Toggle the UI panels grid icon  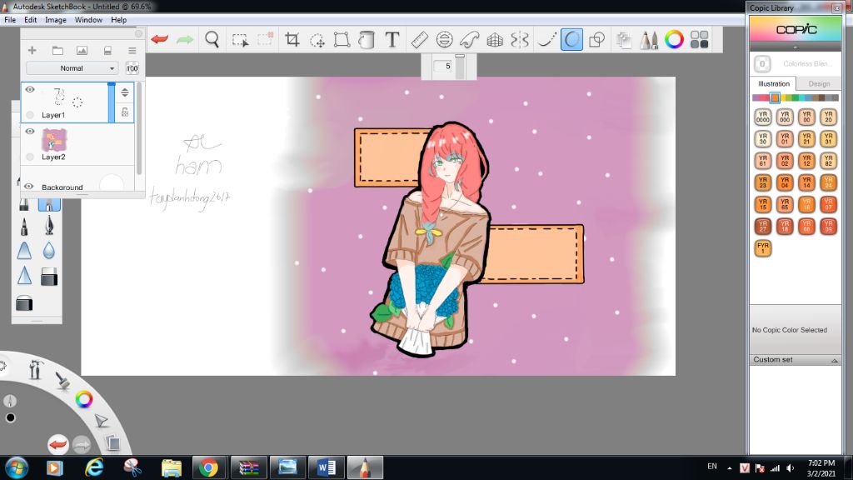699,39
